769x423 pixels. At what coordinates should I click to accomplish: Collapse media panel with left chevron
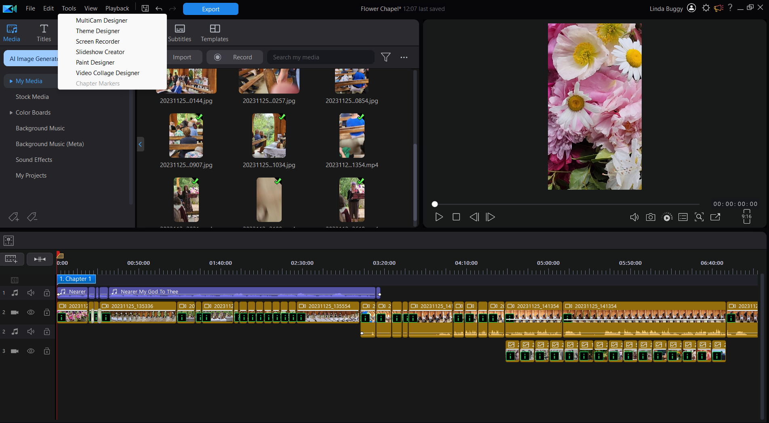tap(140, 144)
